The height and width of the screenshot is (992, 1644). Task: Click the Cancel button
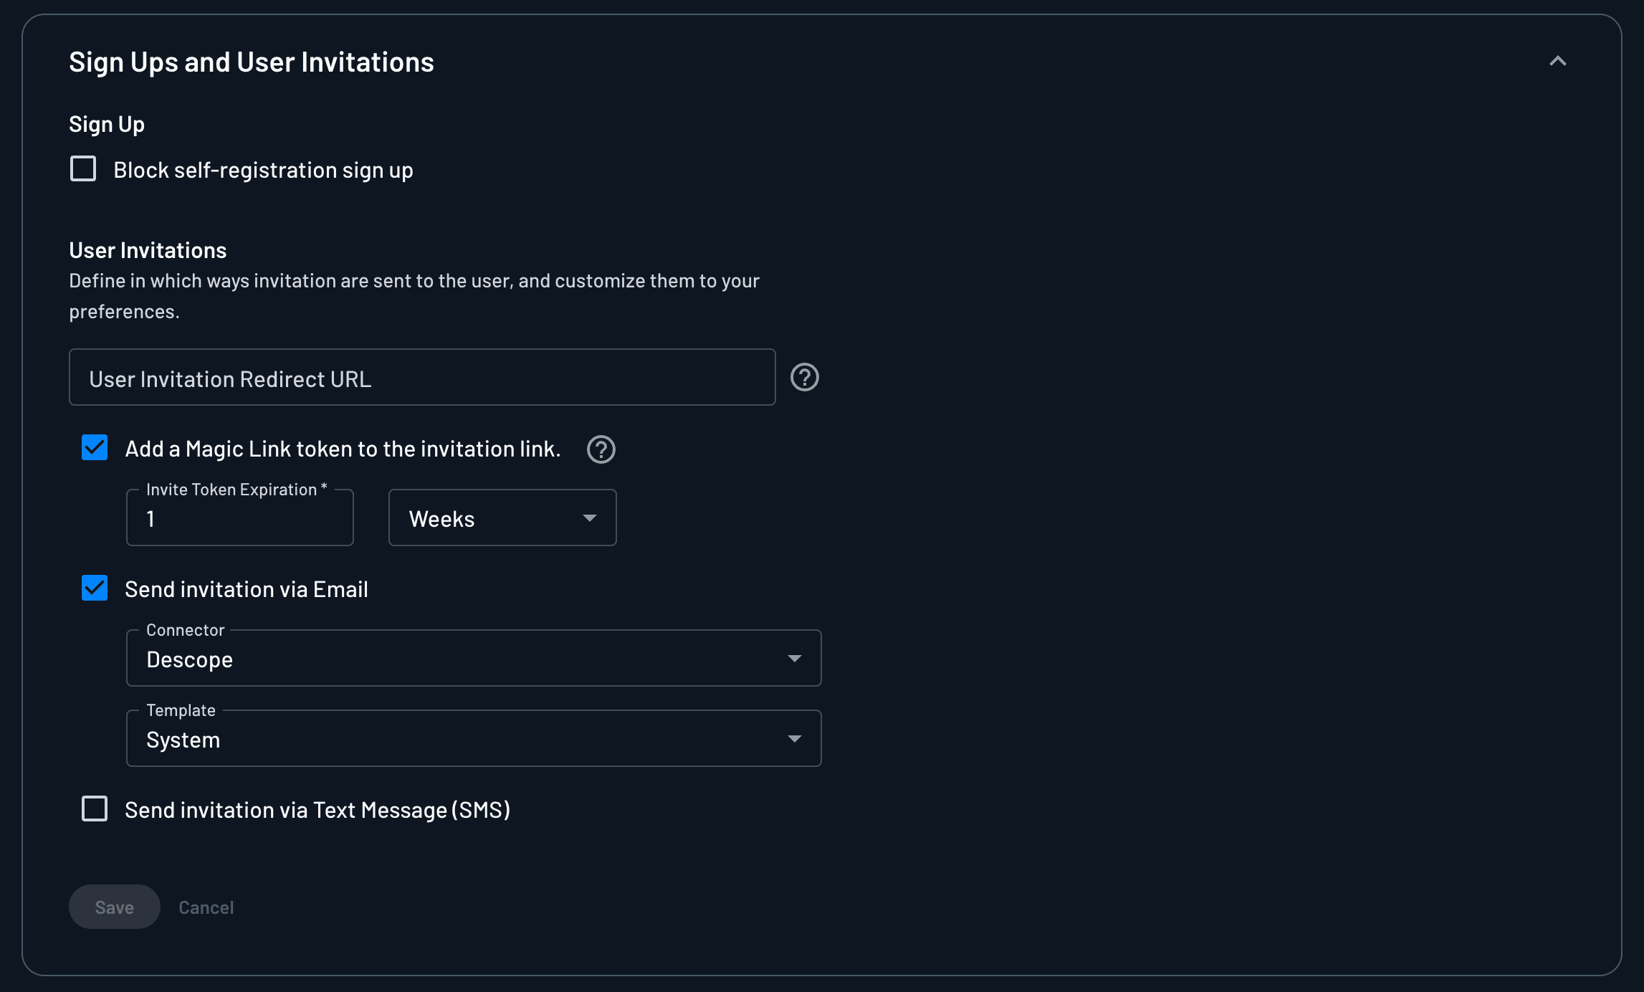coord(206,907)
